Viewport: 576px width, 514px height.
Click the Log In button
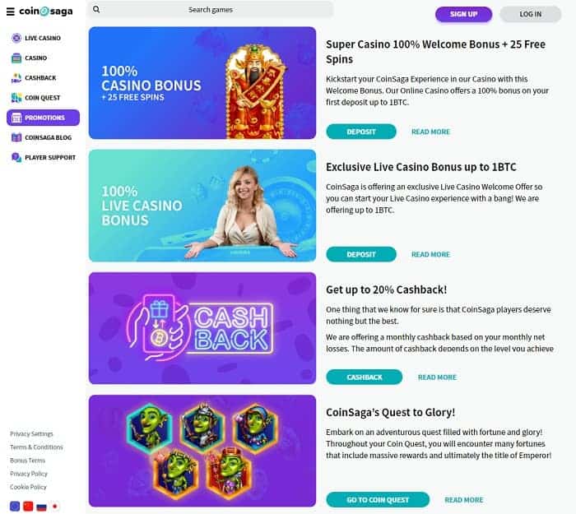[531, 14]
